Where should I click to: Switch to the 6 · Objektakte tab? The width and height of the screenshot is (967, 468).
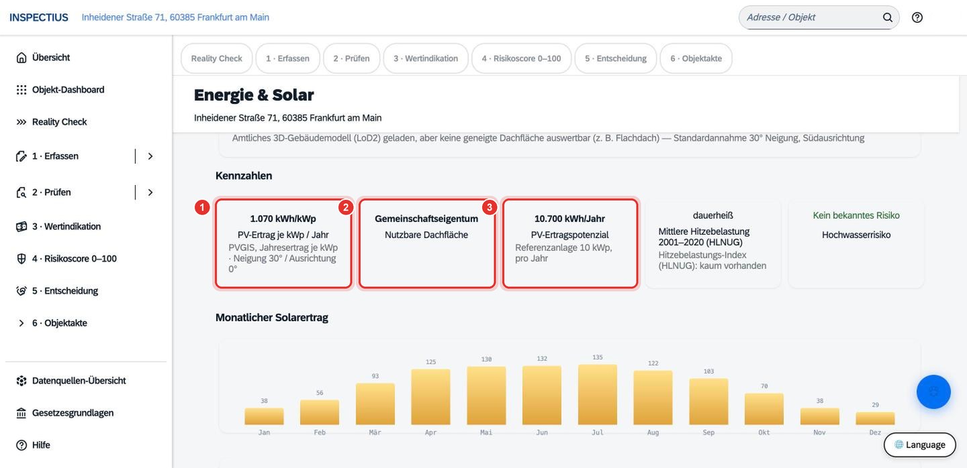click(x=696, y=58)
